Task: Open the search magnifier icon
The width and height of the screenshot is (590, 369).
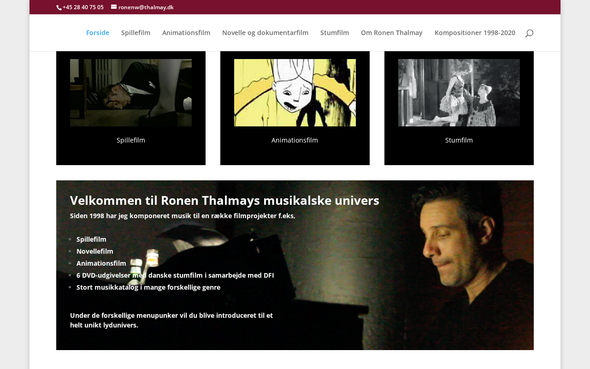Action: click(x=529, y=33)
